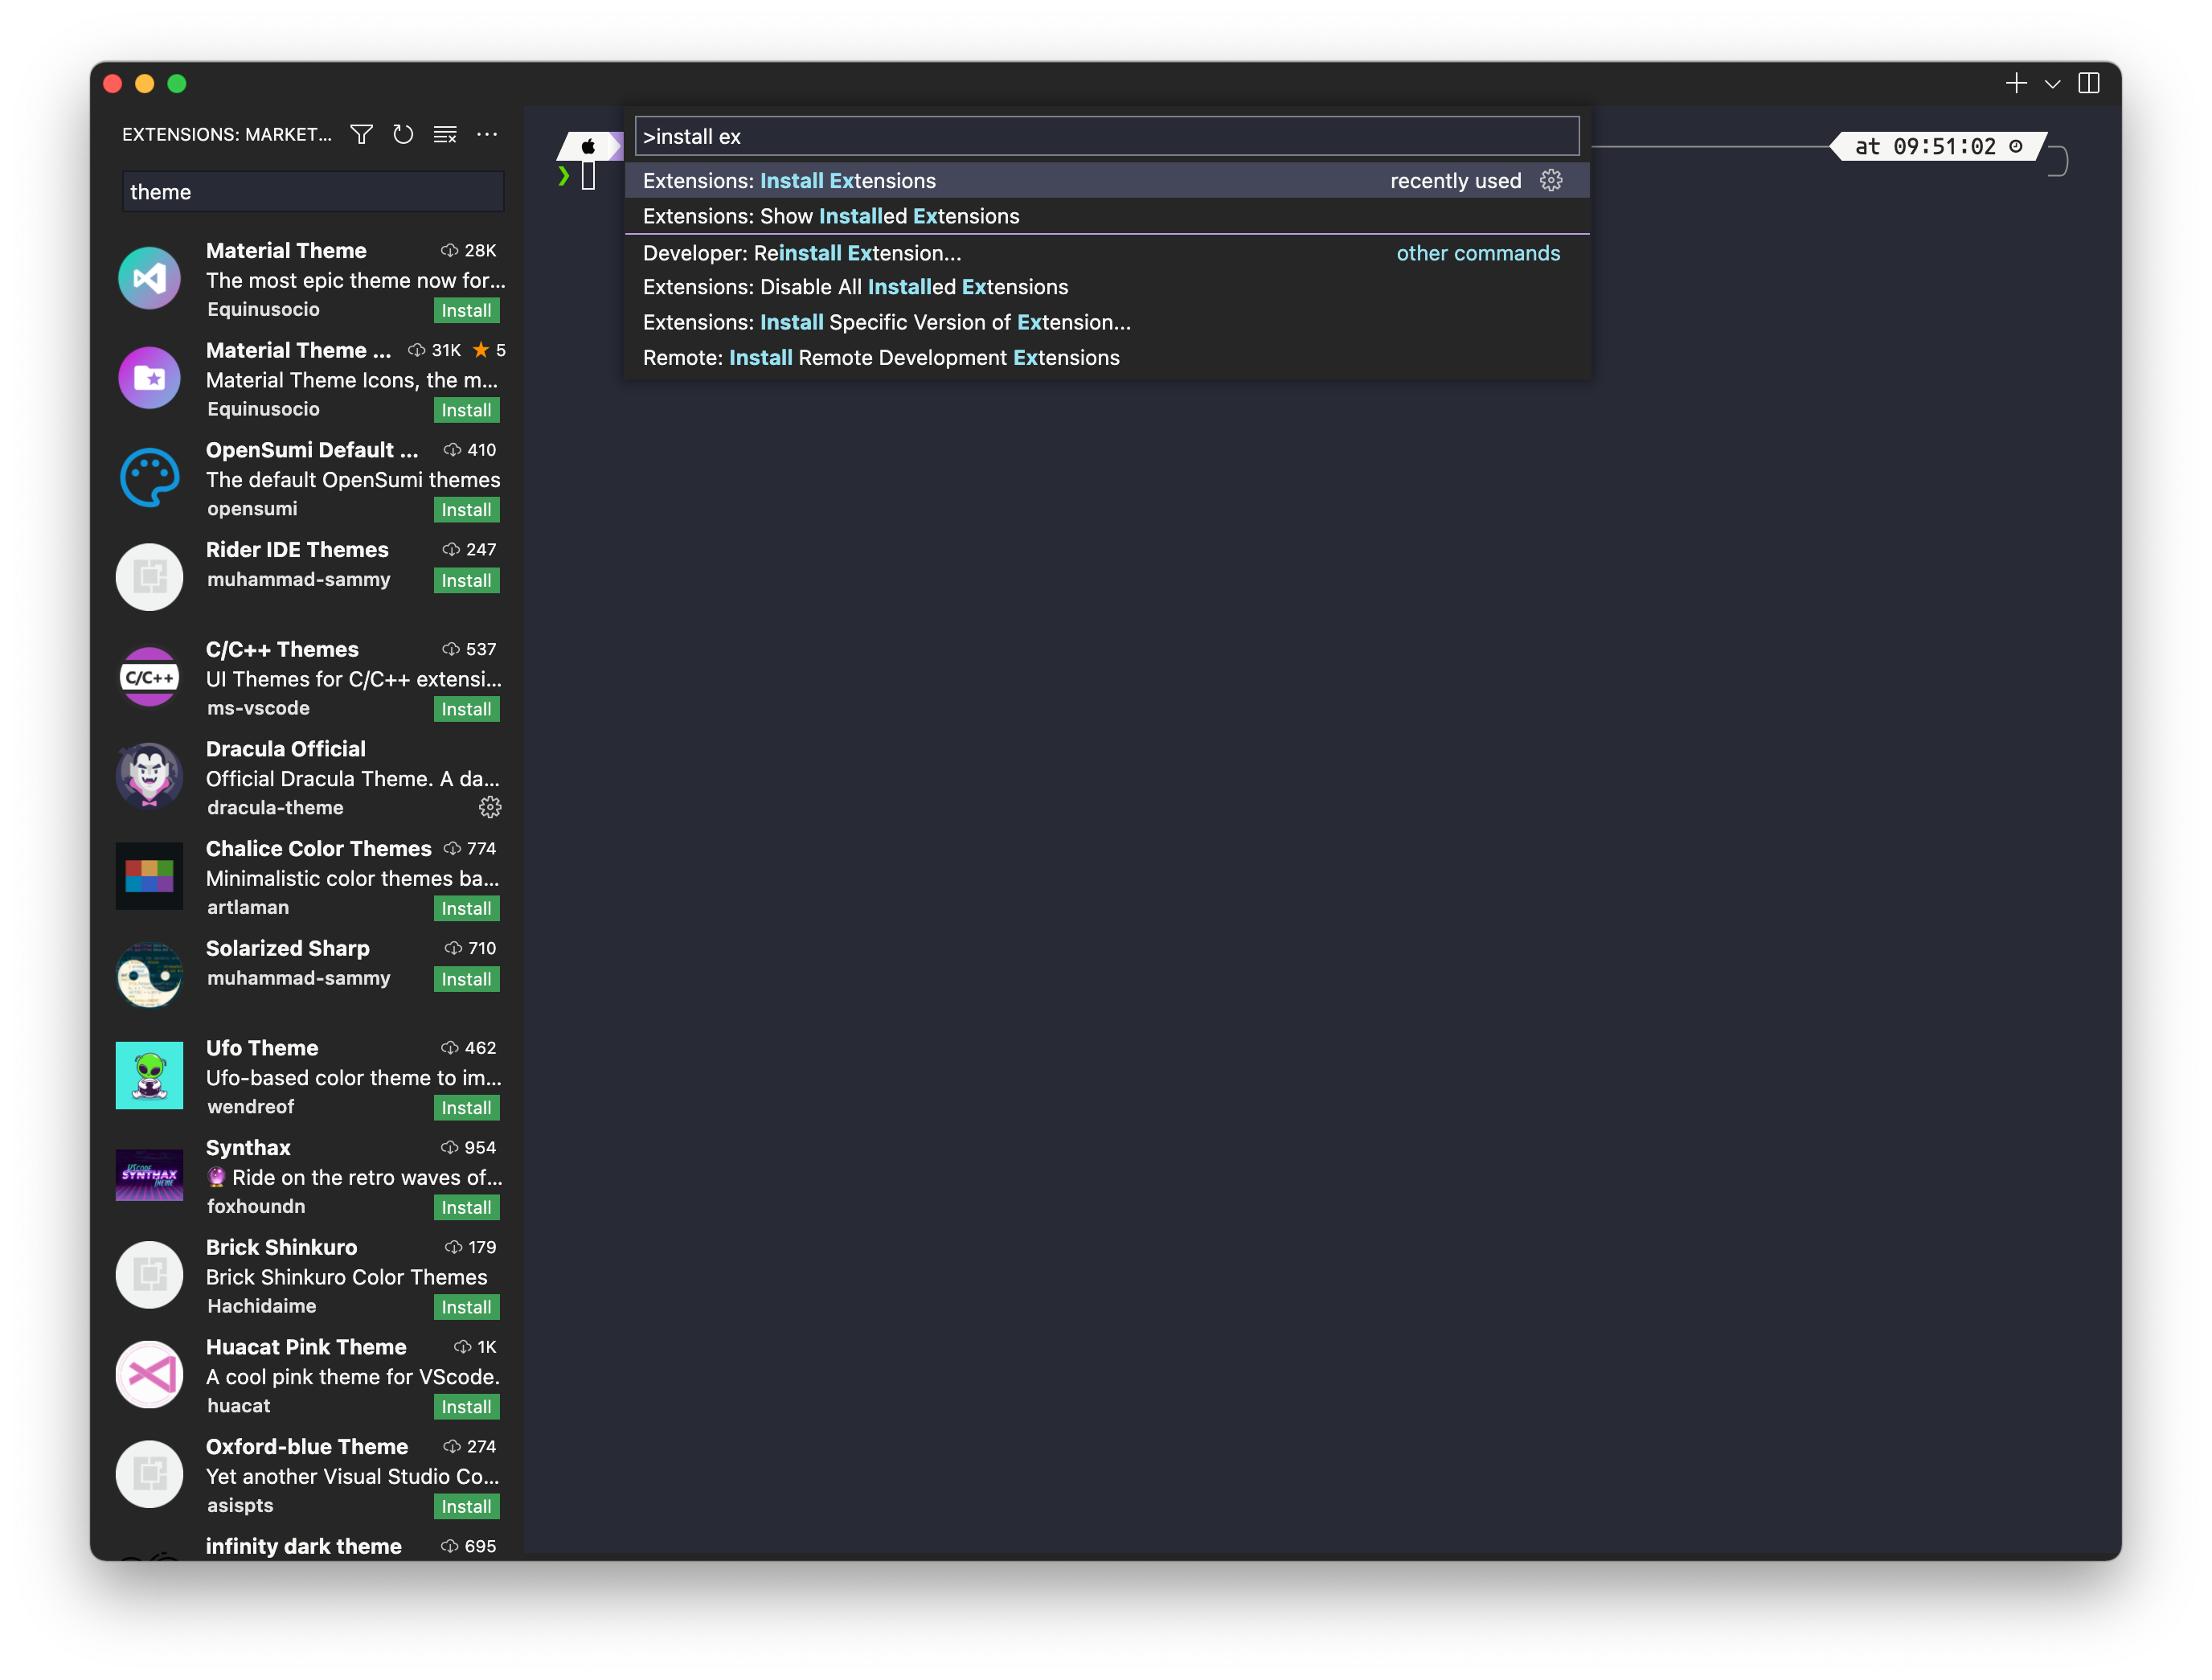2212x1680 pixels.
Task: Select Developer: Reinstall Extension command
Action: tap(801, 253)
